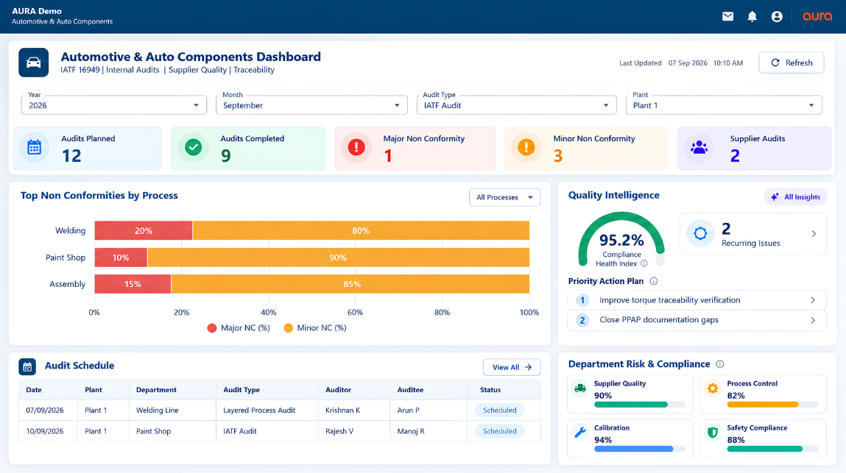Click Scheduled status for Welding Line
This screenshot has height=473, width=846.
[x=500, y=410]
